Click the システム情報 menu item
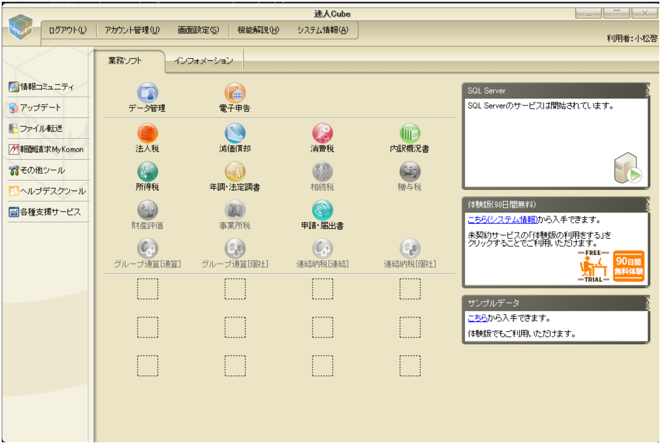The image size is (661, 444). click(322, 30)
